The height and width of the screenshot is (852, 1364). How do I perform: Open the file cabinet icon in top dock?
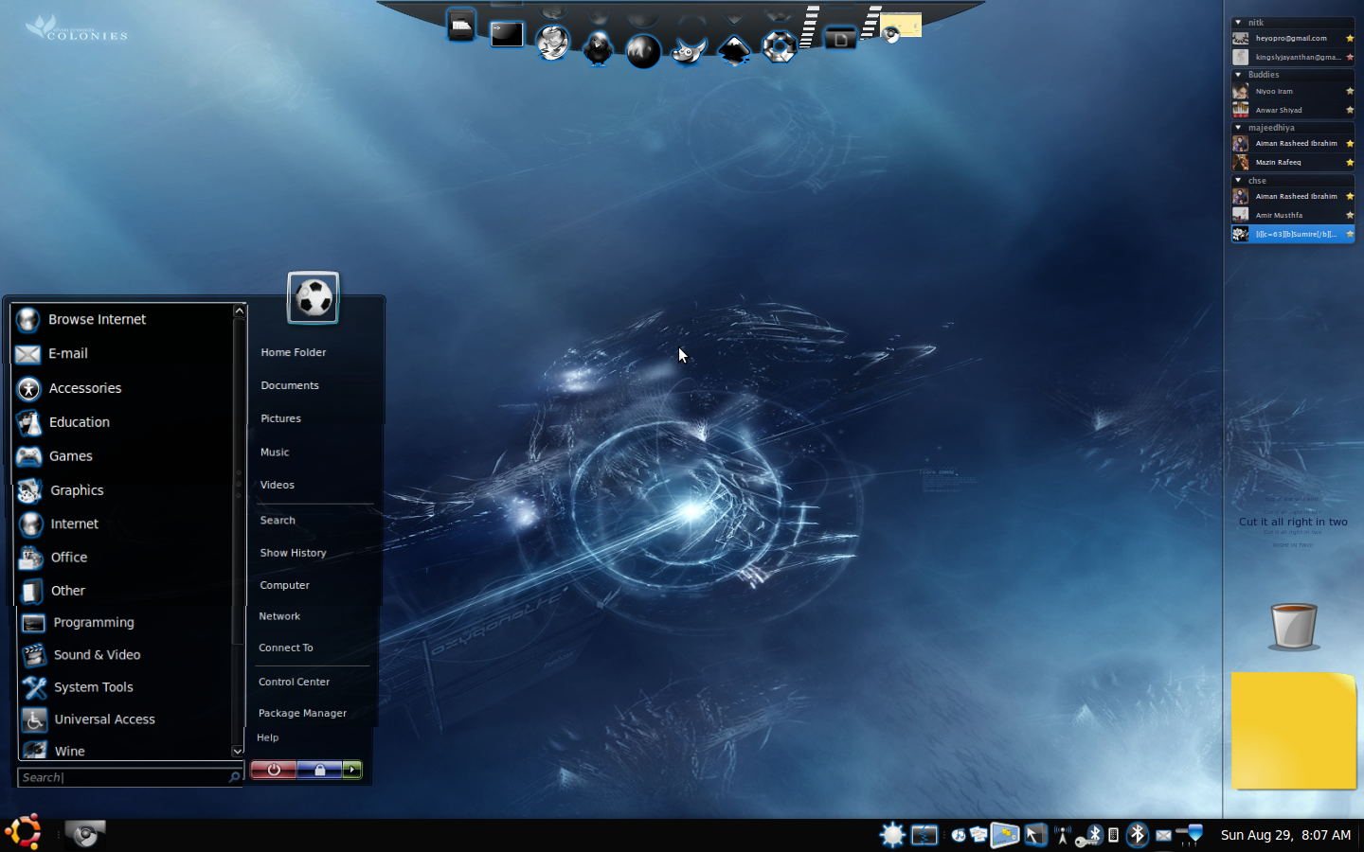(x=461, y=26)
